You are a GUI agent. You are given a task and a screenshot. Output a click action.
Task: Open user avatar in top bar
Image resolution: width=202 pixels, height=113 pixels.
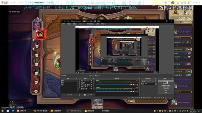[x=173, y=3]
